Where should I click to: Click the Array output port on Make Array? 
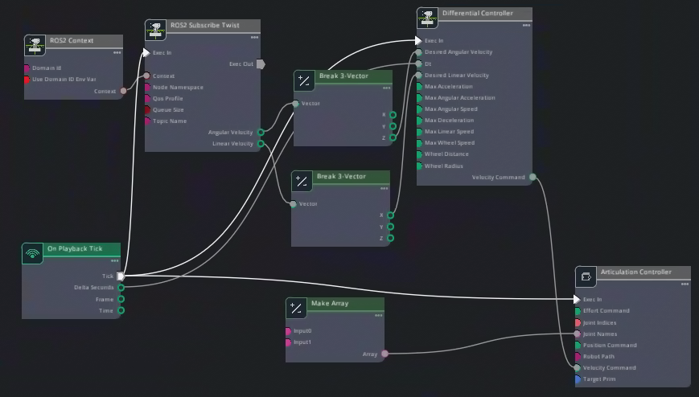point(384,354)
